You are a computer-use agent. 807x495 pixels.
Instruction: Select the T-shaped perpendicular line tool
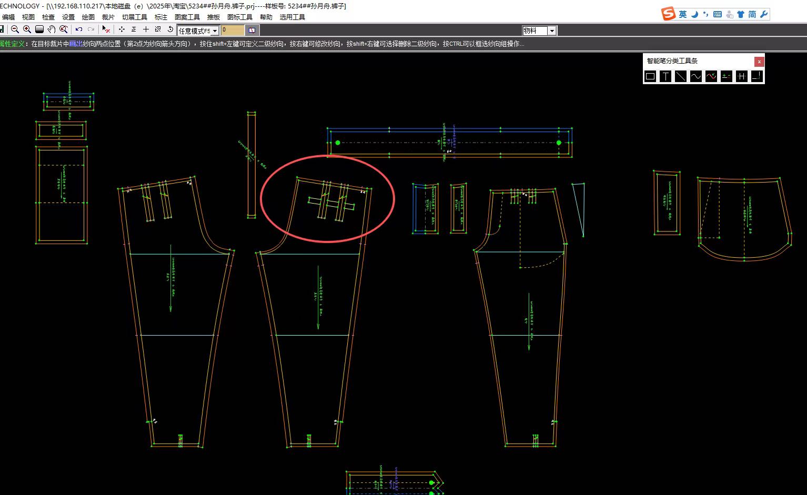pos(665,77)
